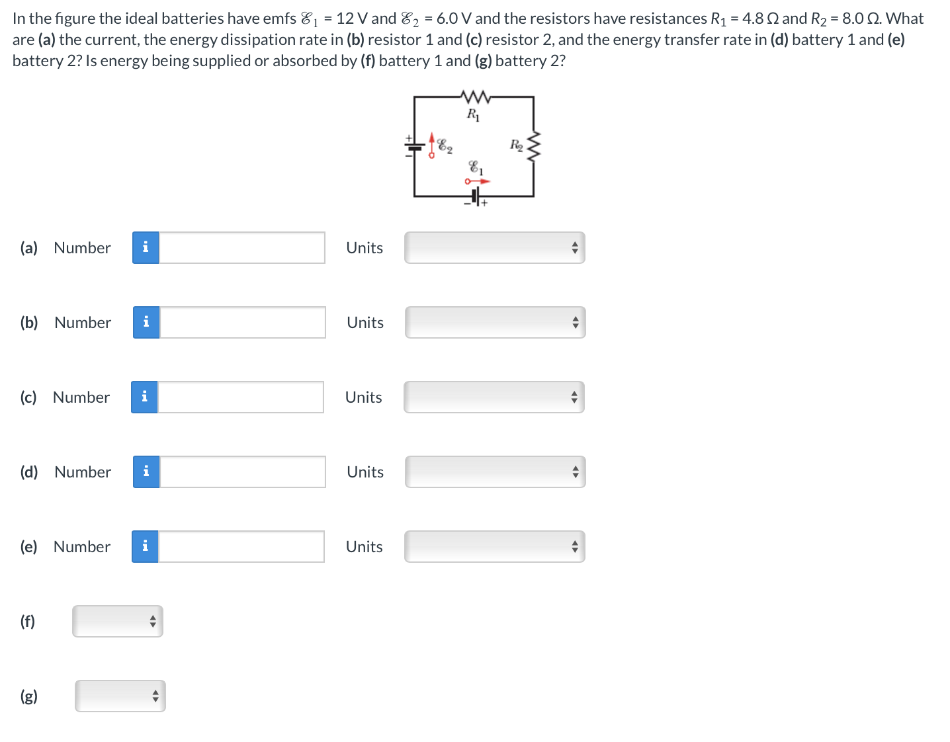Open the answer dropdown for part (f)

click(117, 621)
